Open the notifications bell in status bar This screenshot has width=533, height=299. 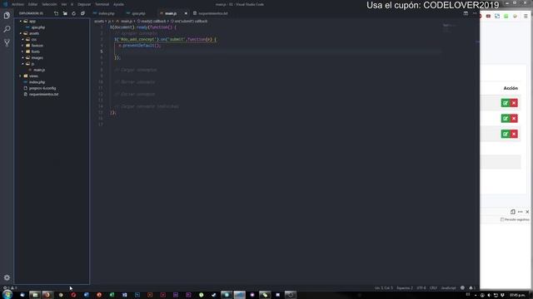click(x=472, y=288)
